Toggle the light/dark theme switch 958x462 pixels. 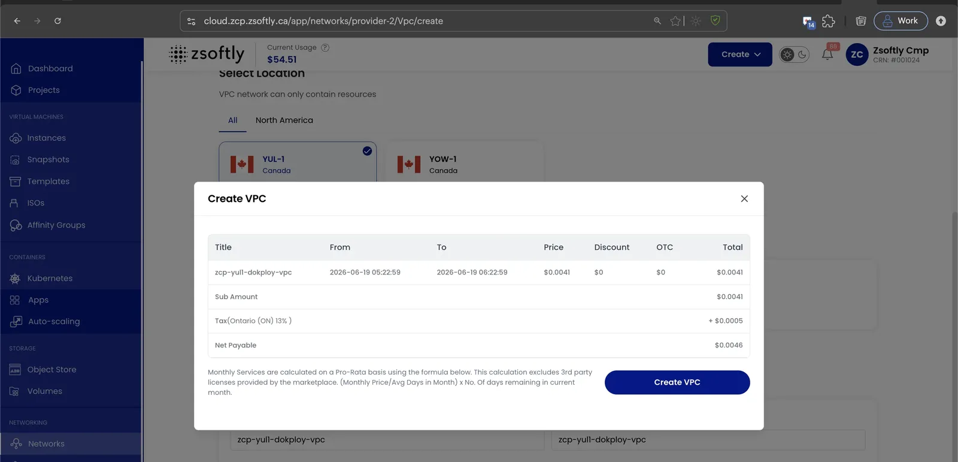[x=795, y=55]
